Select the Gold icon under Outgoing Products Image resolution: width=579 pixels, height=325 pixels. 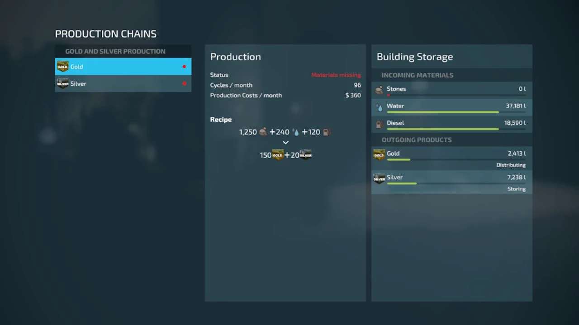click(x=379, y=154)
